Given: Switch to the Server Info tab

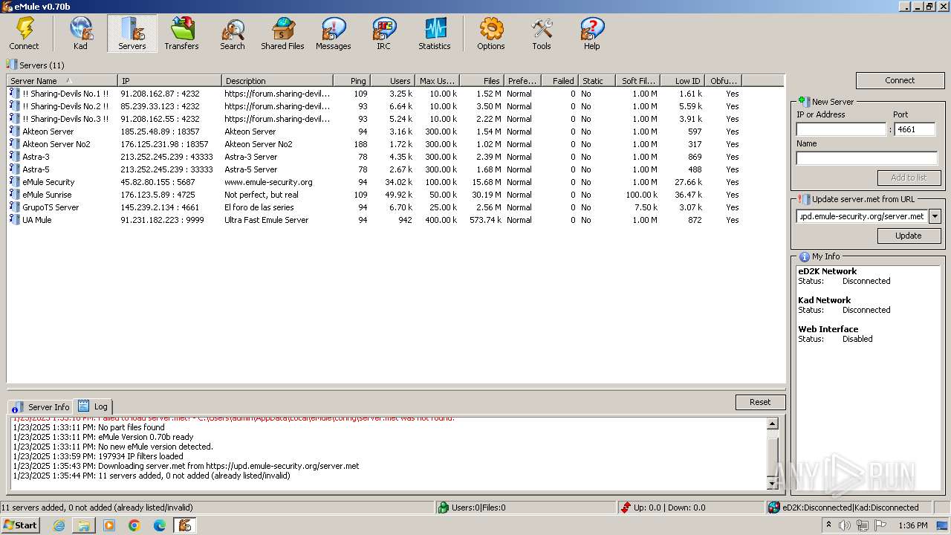Looking at the screenshot, I should tap(42, 407).
